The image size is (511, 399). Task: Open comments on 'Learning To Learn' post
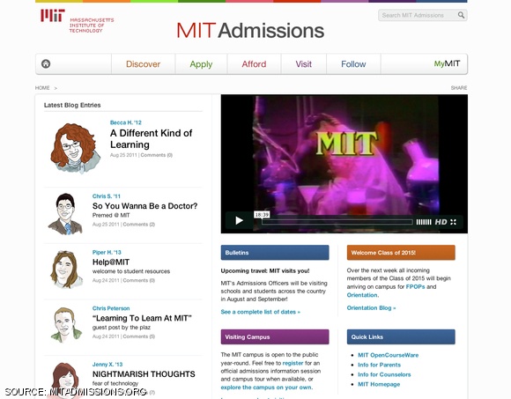coord(139,336)
